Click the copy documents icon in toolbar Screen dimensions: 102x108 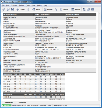(x=88, y=9)
